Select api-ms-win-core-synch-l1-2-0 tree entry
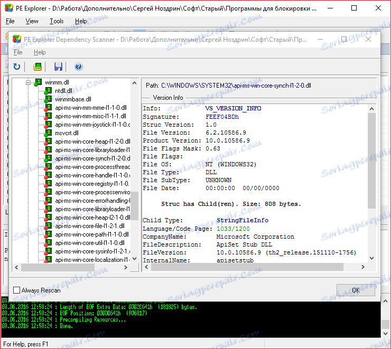Screen dimensions: 391x349 (92, 158)
